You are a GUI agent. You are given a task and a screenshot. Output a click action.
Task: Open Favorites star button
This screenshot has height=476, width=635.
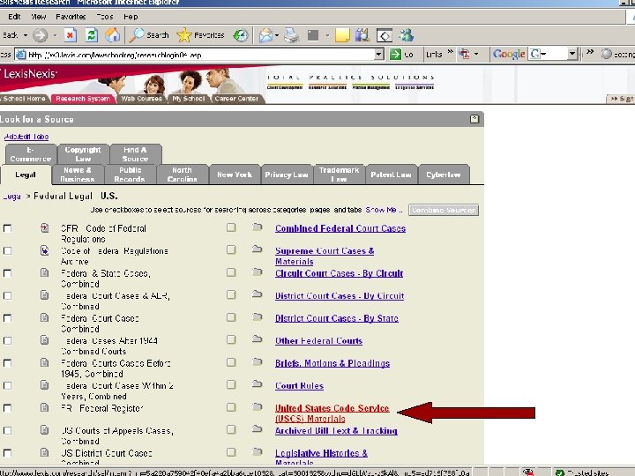[200, 35]
